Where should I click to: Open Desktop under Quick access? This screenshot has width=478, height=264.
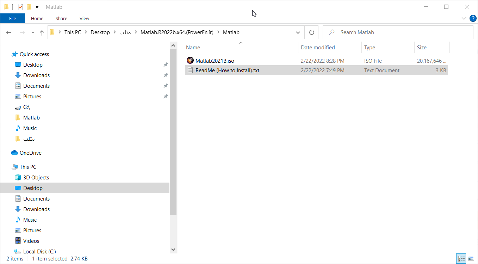(x=33, y=65)
